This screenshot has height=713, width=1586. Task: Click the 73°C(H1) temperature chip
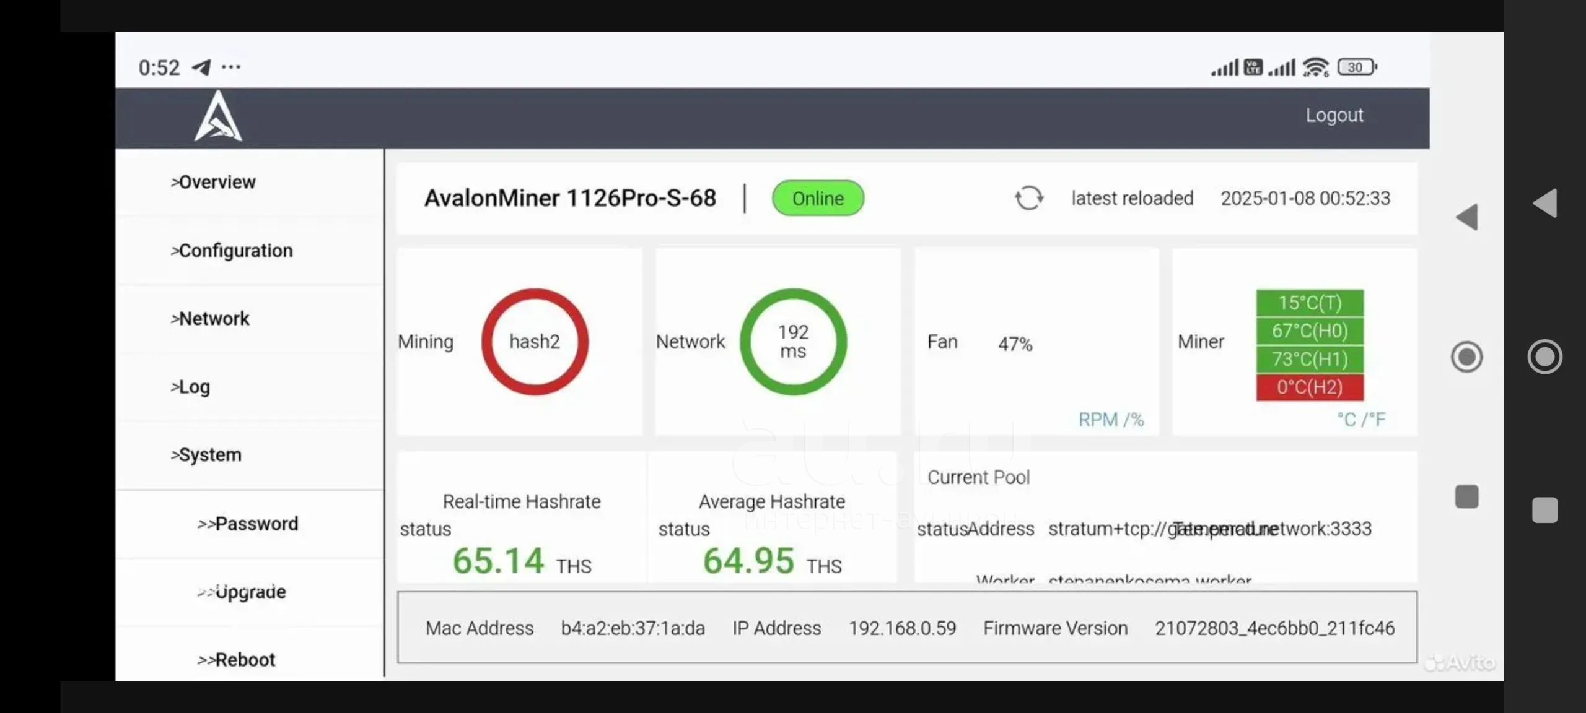tap(1310, 359)
